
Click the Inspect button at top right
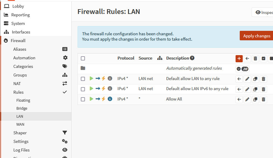pos(264,12)
